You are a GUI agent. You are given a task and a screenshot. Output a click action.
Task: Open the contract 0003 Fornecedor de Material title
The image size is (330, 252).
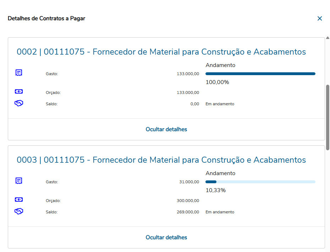click(161, 160)
